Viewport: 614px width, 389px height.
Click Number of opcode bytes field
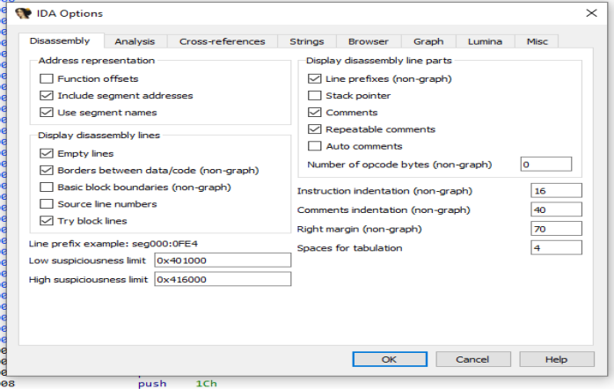pos(546,165)
